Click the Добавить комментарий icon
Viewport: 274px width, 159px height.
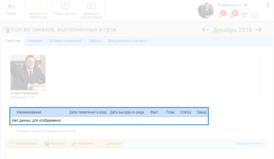(x=91, y=7)
